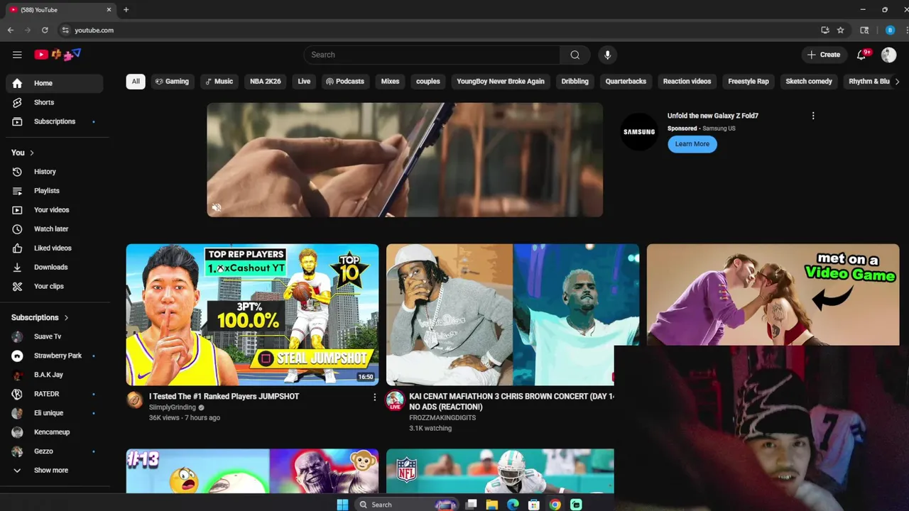The height and width of the screenshot is (511, 909).
Task: Open Downloads in sidebar
Action: click(55, 268)
